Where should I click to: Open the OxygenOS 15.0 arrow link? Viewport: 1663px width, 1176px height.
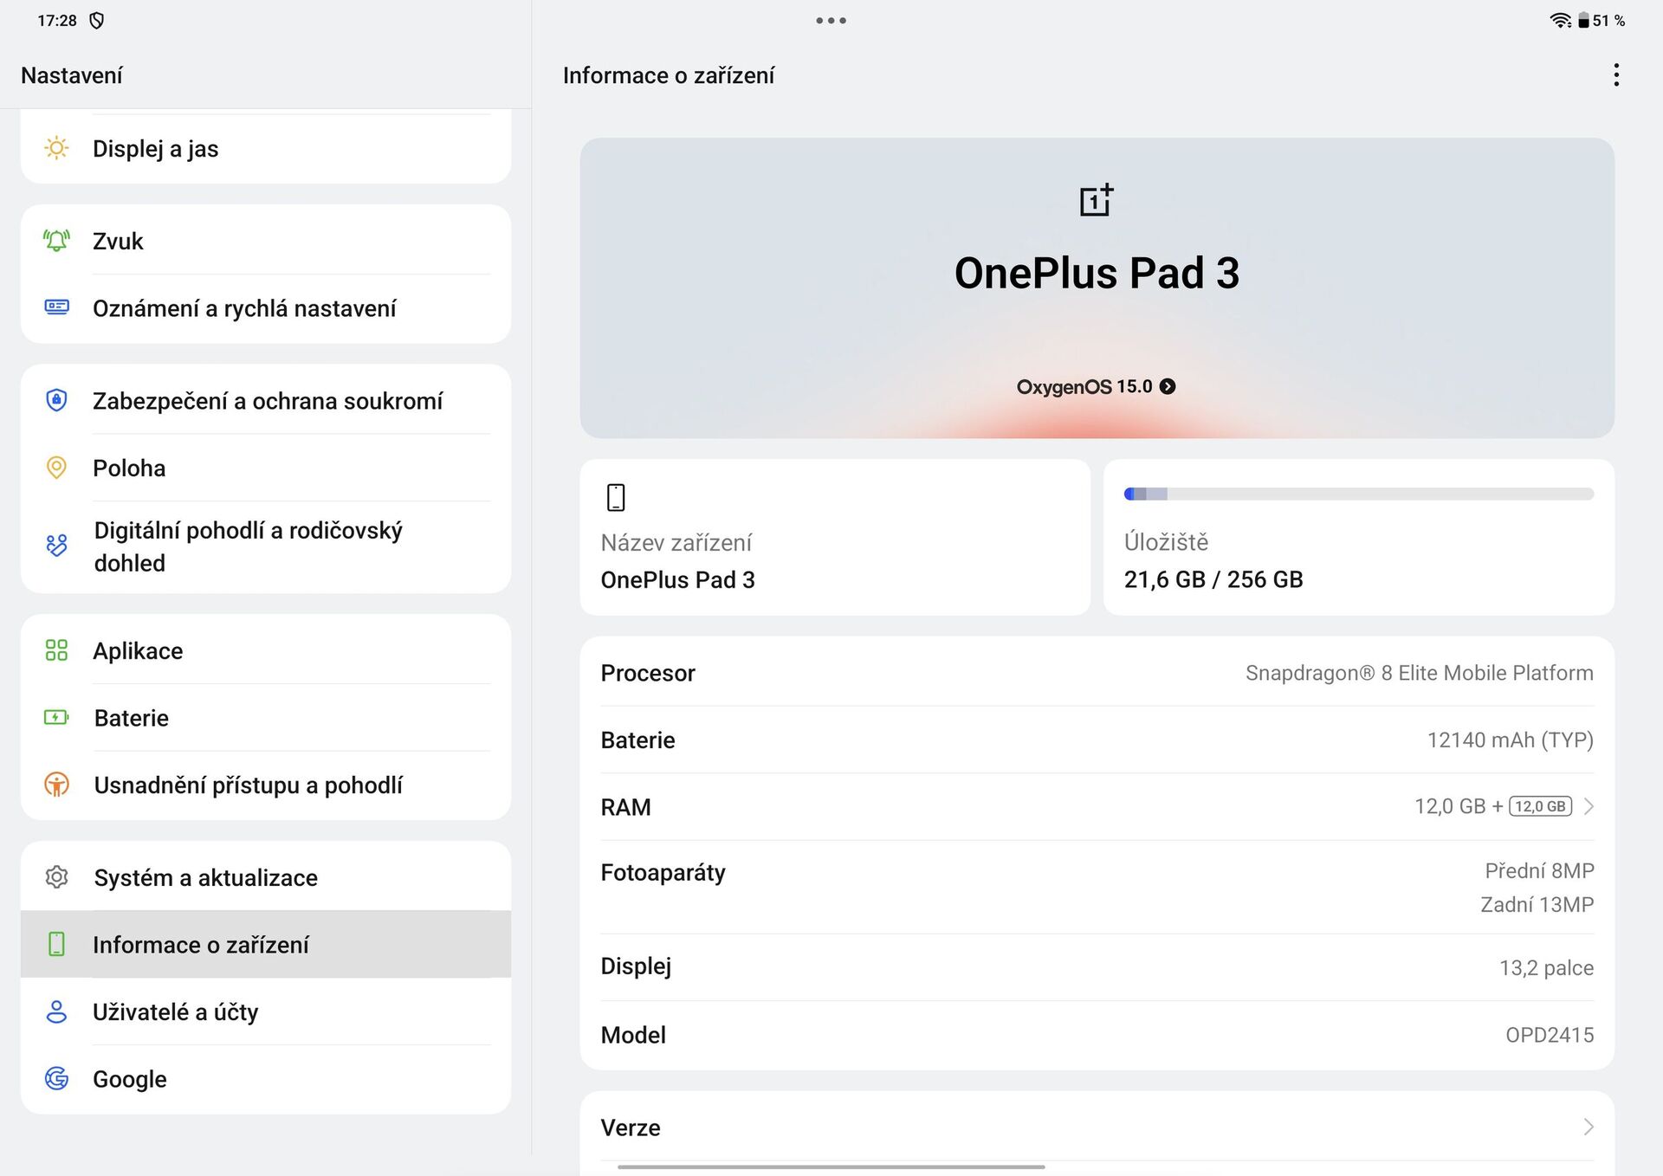(1168, 386)
